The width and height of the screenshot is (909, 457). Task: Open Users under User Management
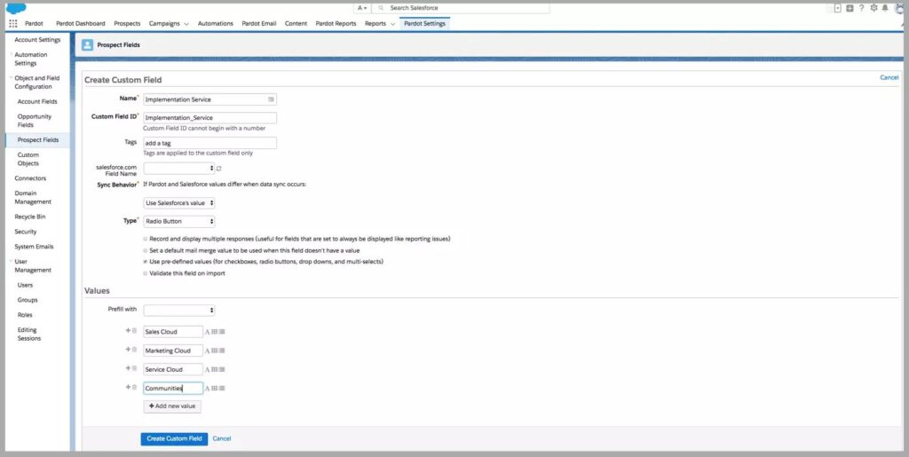[25, 285]
